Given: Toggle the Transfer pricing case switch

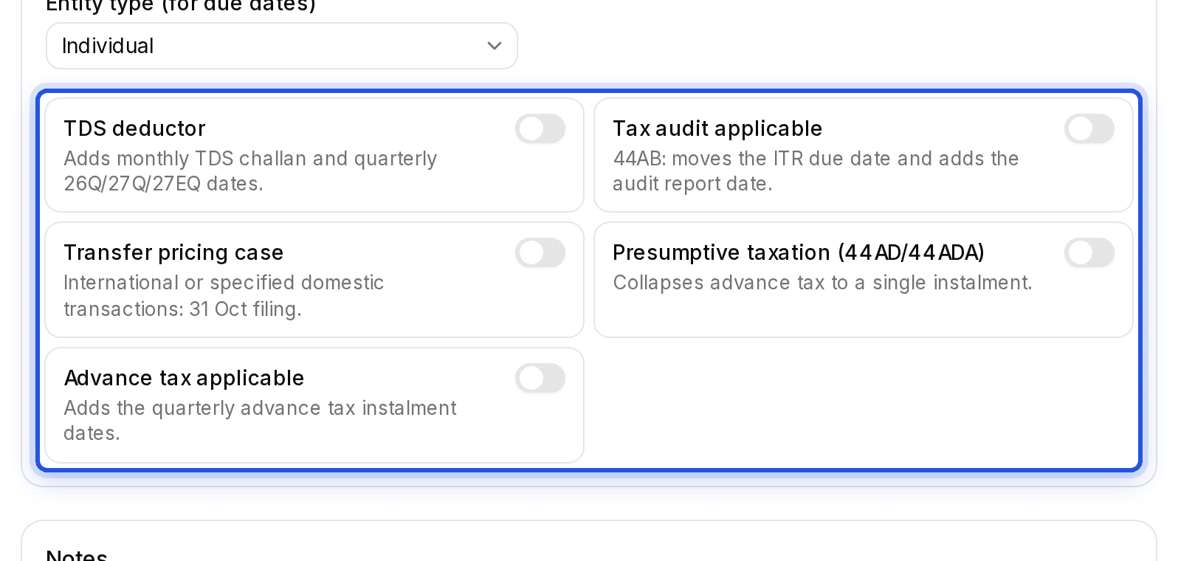Looking at the screenshot, I should 540,252.
